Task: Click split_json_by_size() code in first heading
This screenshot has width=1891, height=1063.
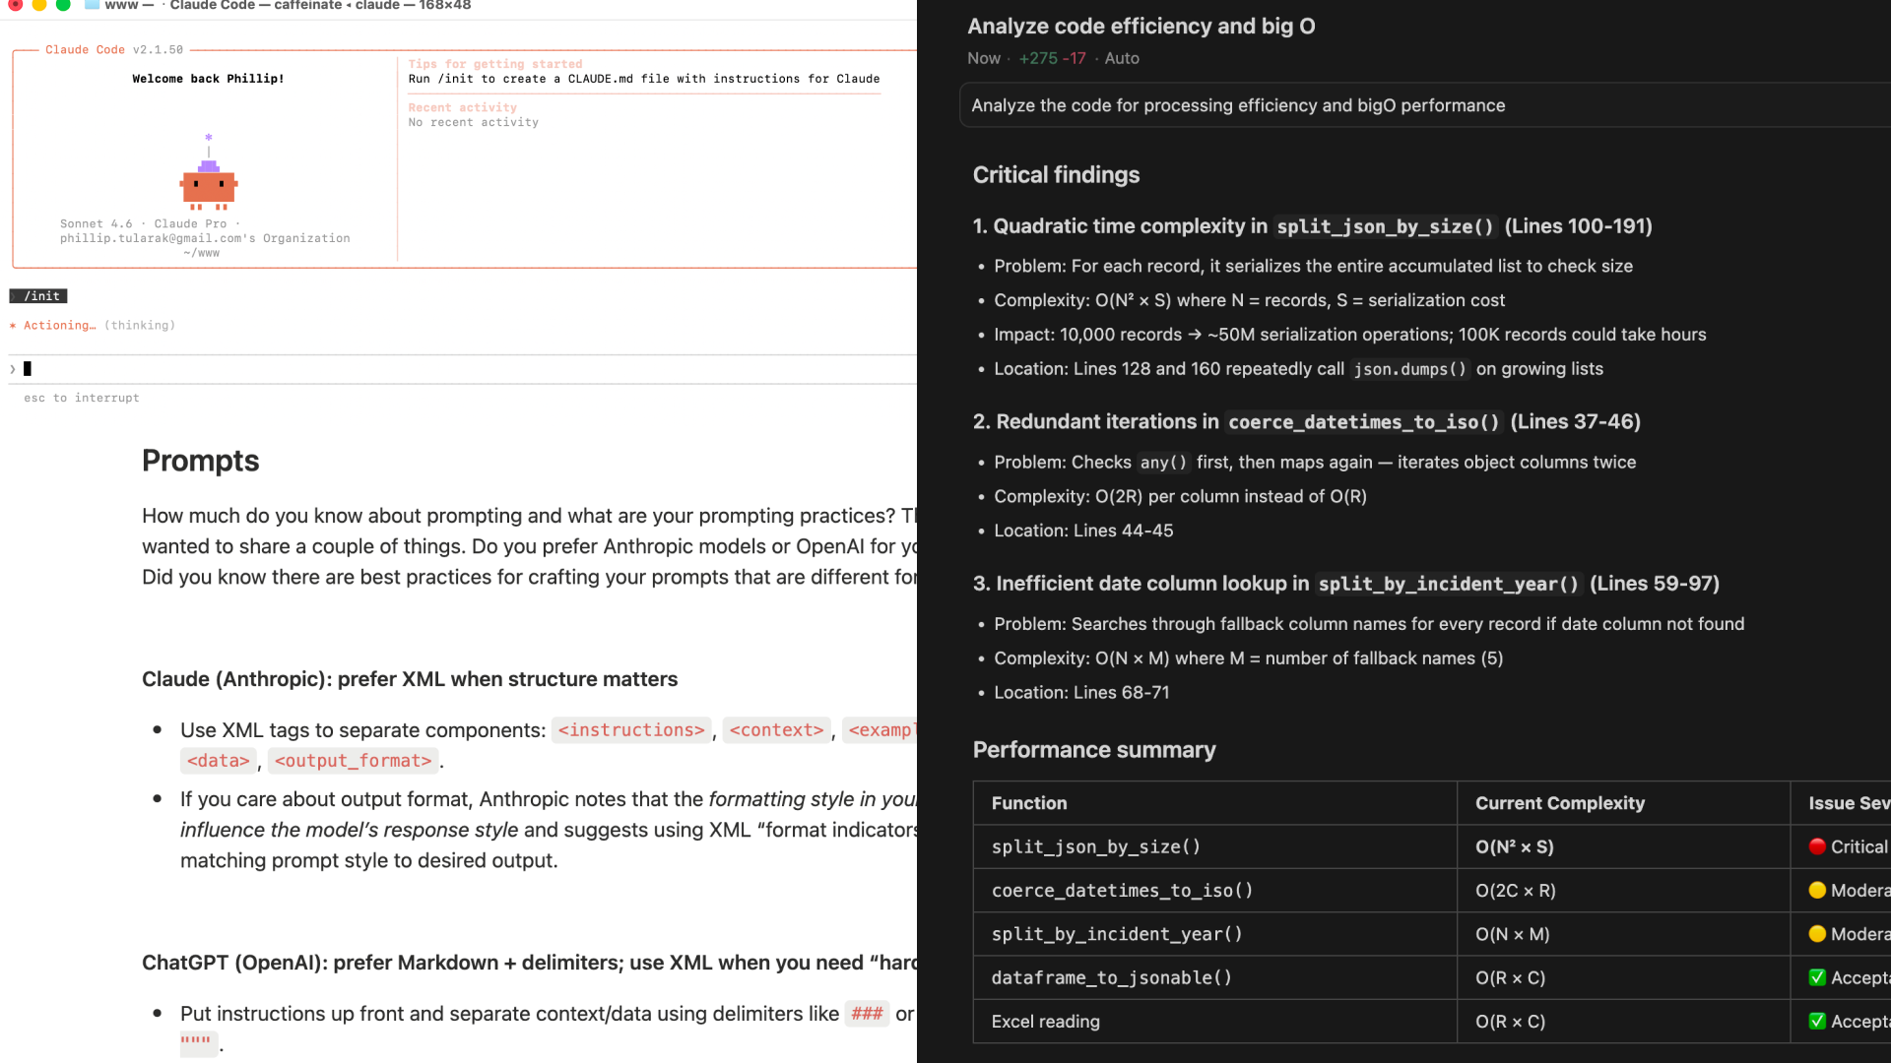Action: (1385, 227)
